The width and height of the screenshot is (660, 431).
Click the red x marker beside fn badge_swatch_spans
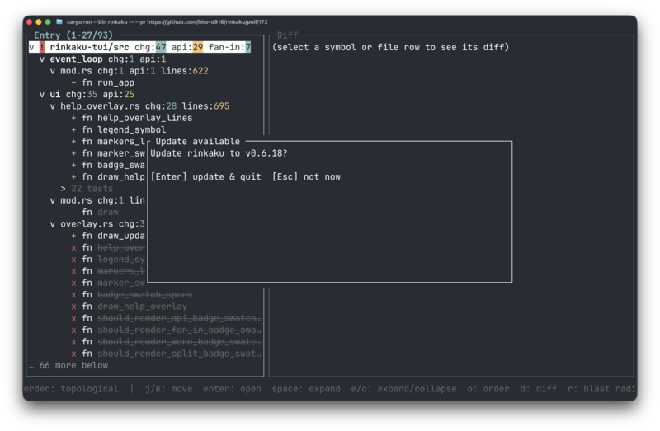(73, 294)
